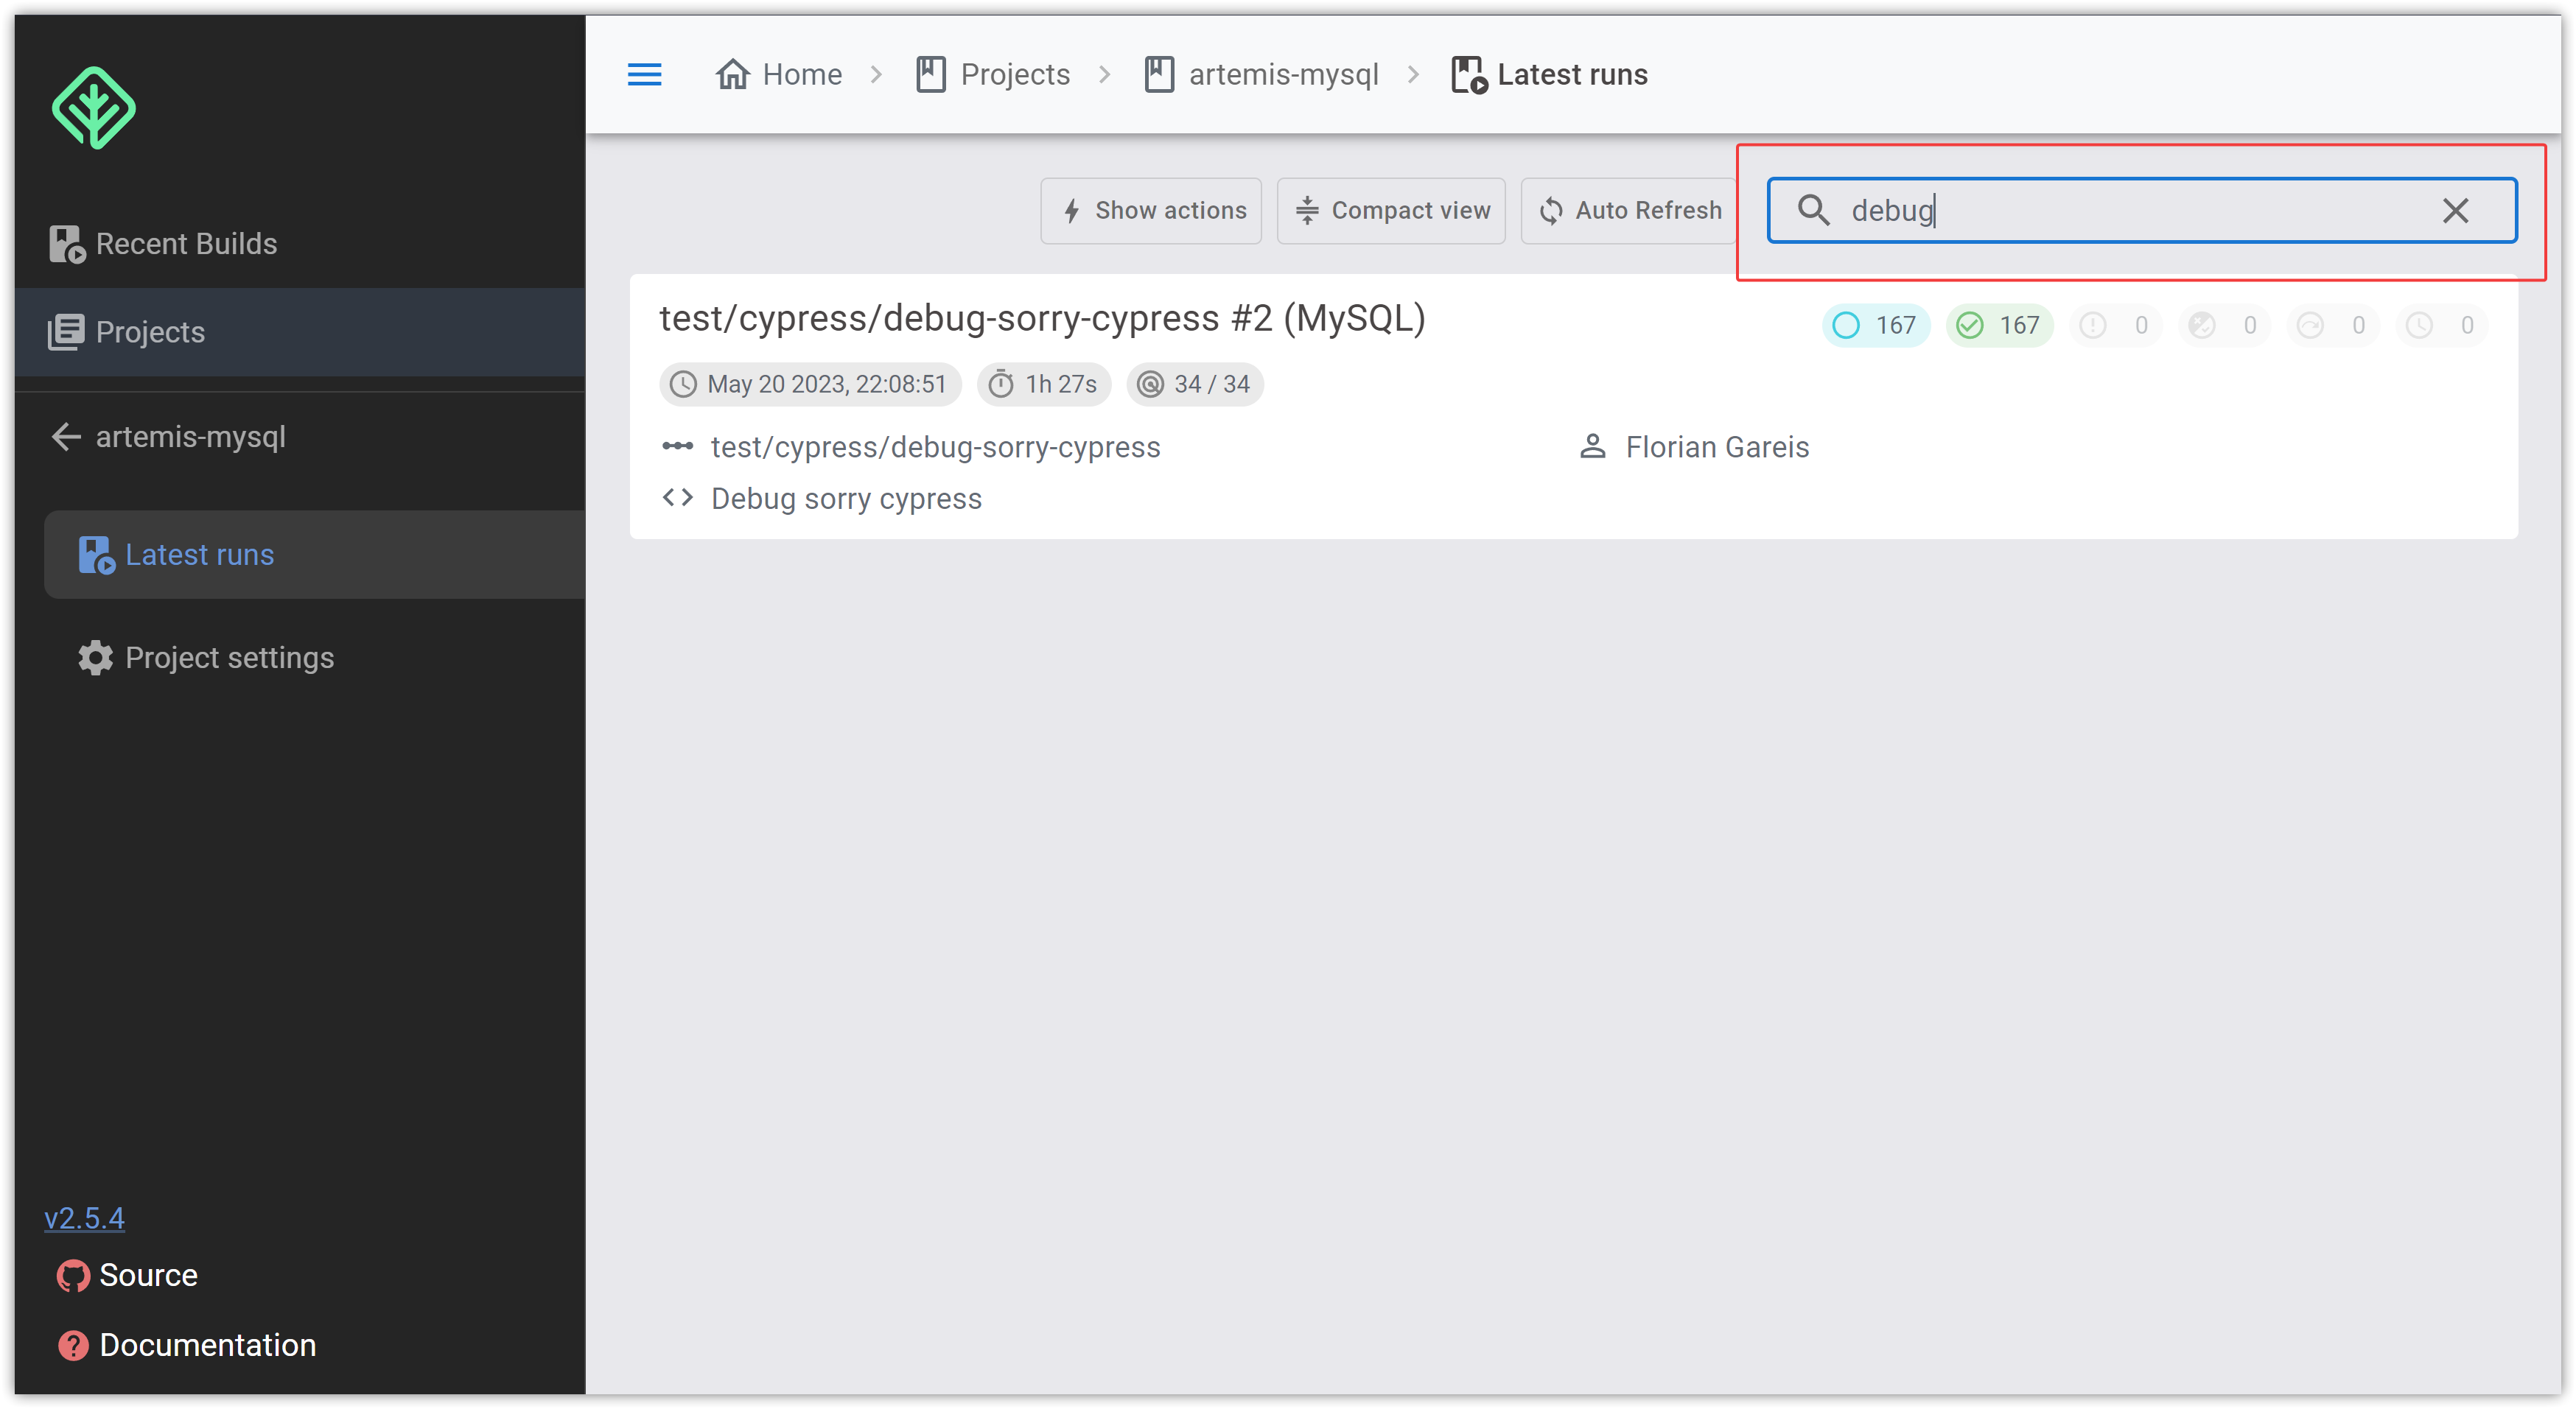The image size is (2576, 1409).
Task: Select the Latest runs menu item
Action: click(200, 555)
